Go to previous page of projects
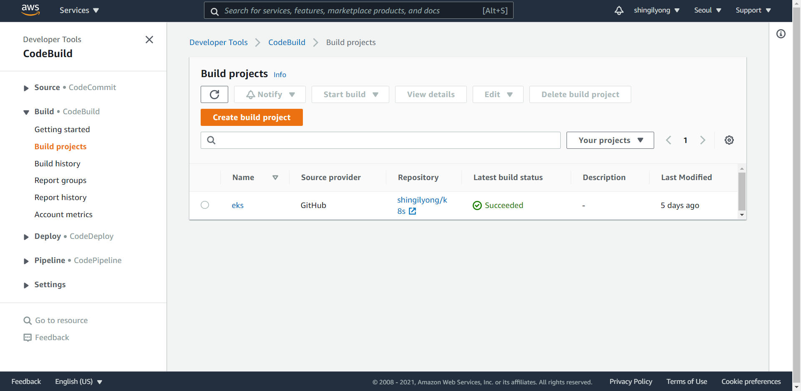 coord(668,140)
